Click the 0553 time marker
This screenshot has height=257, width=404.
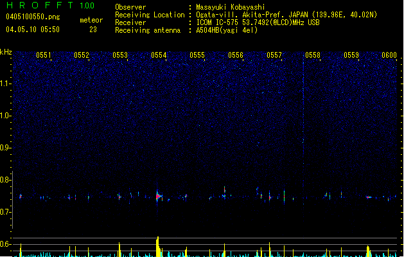click(x=120, y=55)
